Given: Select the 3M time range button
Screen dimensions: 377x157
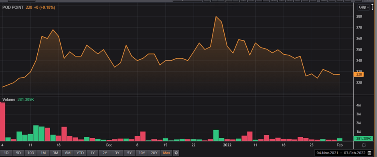Looking at the screenshot, I should tap(55, 153).
